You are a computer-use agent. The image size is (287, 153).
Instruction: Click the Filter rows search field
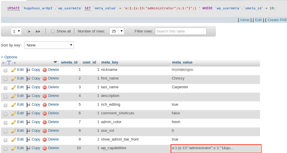click(x=181, y=31)
